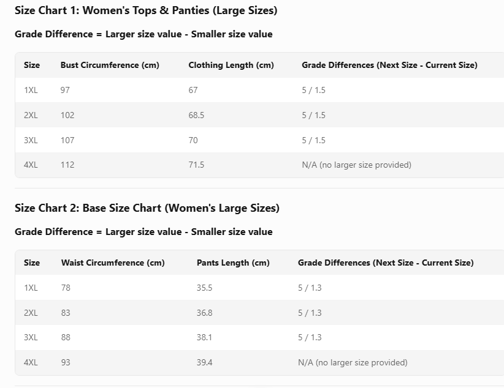Select the Clothing Length (cm) column header
Viewport: 504px width, 388px height.
(x=231, y=65)
